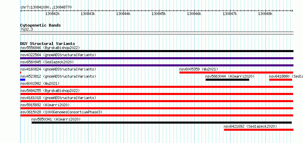Select the purple bar under nsv6560945
Viewport: 303px width, 143px height.
click(157, 65)
